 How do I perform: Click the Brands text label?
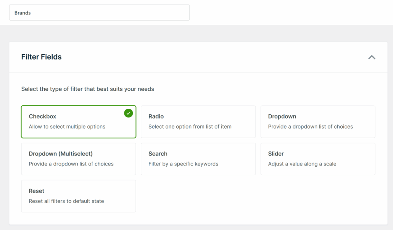pyautogui.click(x=22, y=12)
